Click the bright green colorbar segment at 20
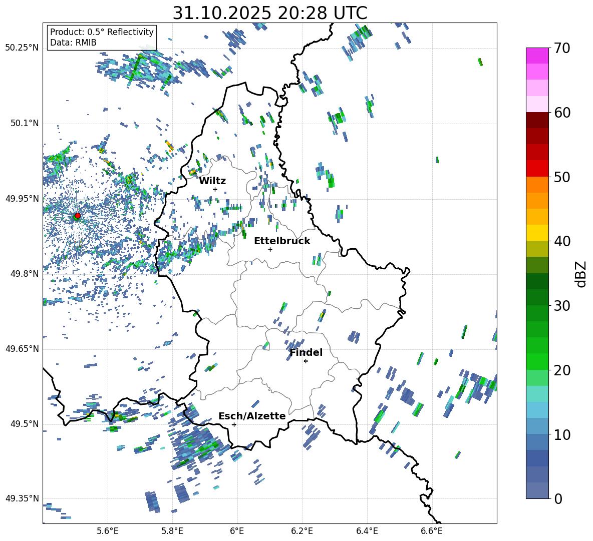Viewport: 593px width, 541px height. point(537,361)
